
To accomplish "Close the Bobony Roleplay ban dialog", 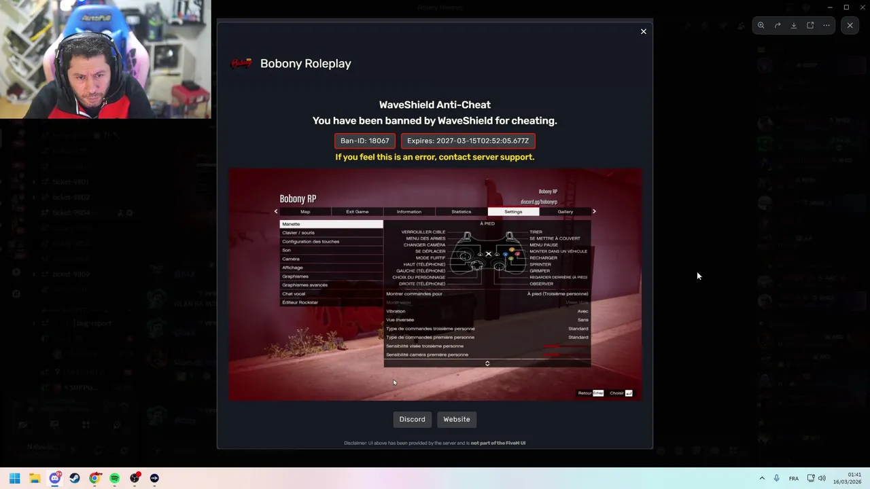I will coord(644,31).
